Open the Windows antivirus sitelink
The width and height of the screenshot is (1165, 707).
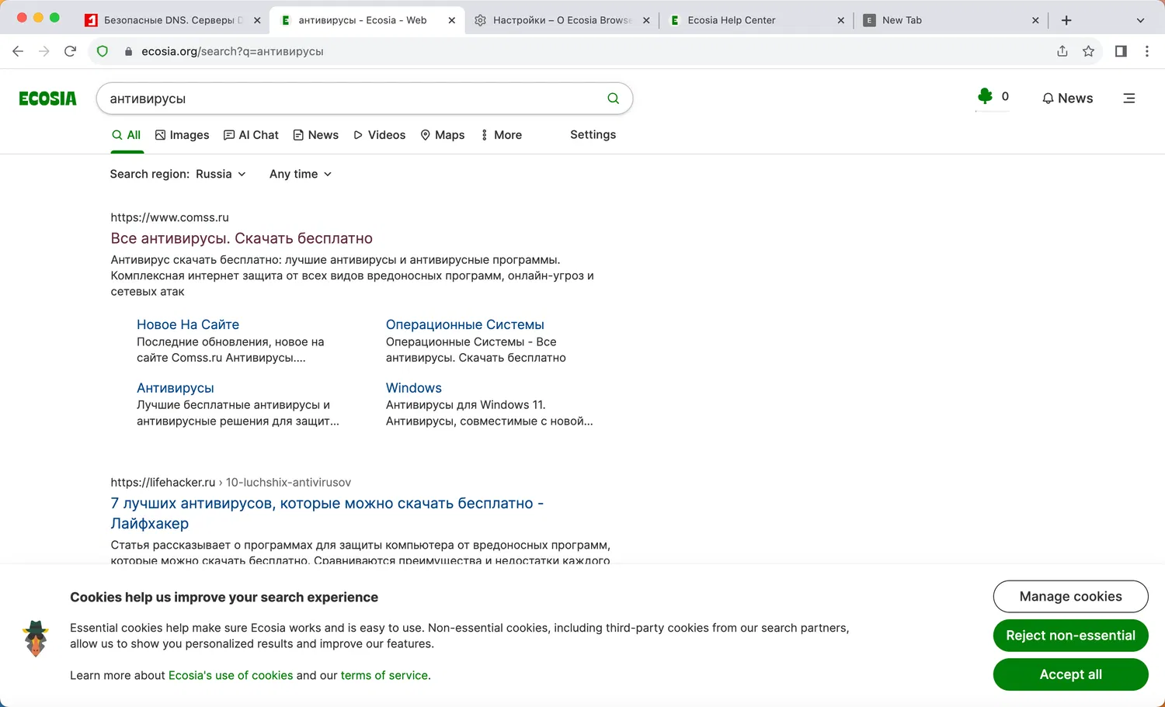tap(413, 388)
